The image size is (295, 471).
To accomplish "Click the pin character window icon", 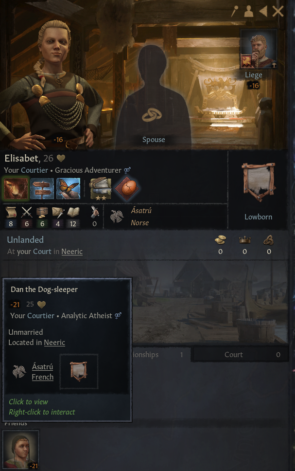I will click(235, 12).
